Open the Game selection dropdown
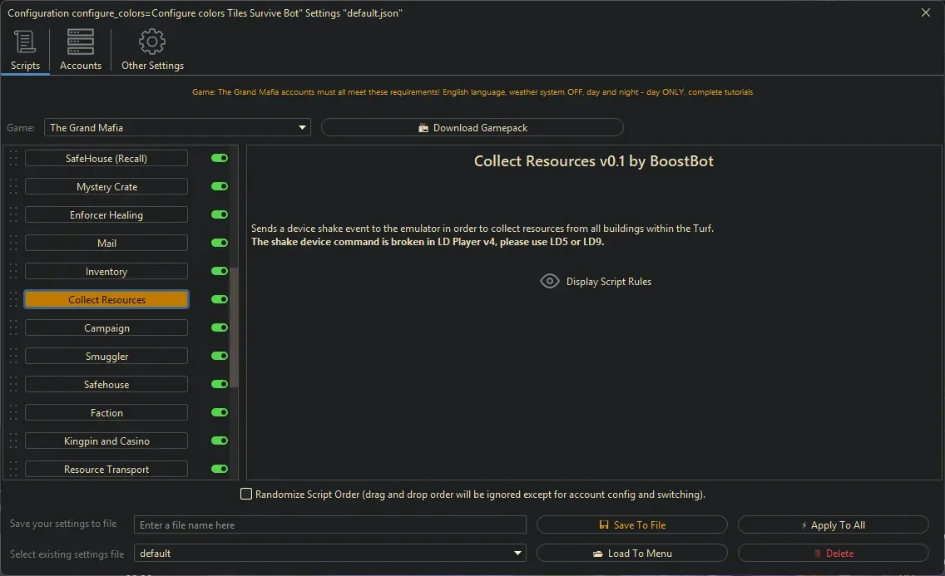 (177, 128)
